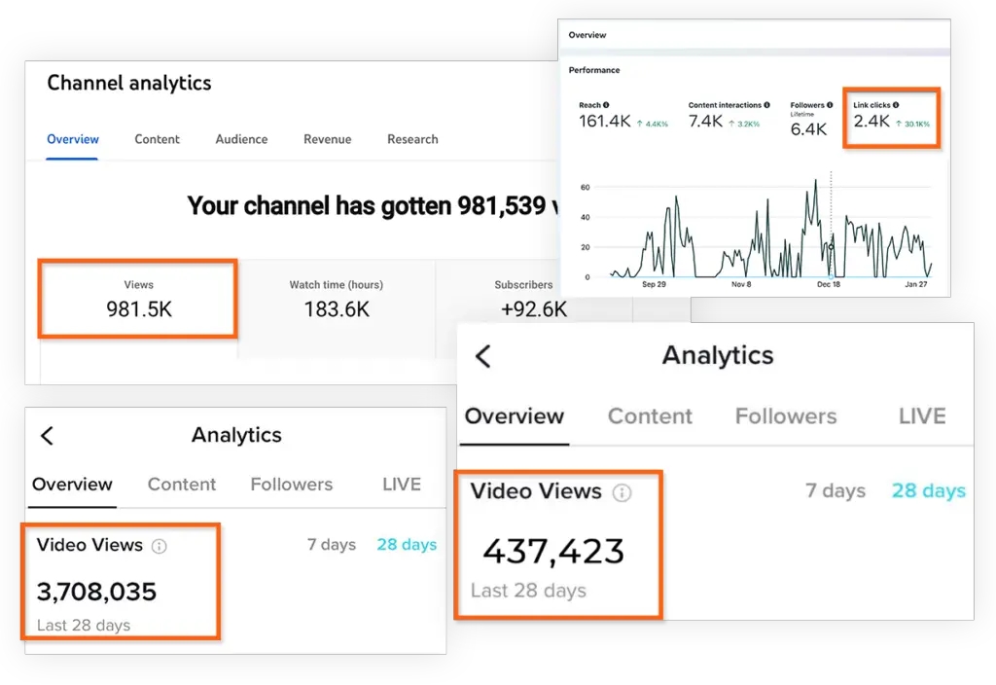
Task: Open the Content tab in Channel analytics
Action: [157, 139]
